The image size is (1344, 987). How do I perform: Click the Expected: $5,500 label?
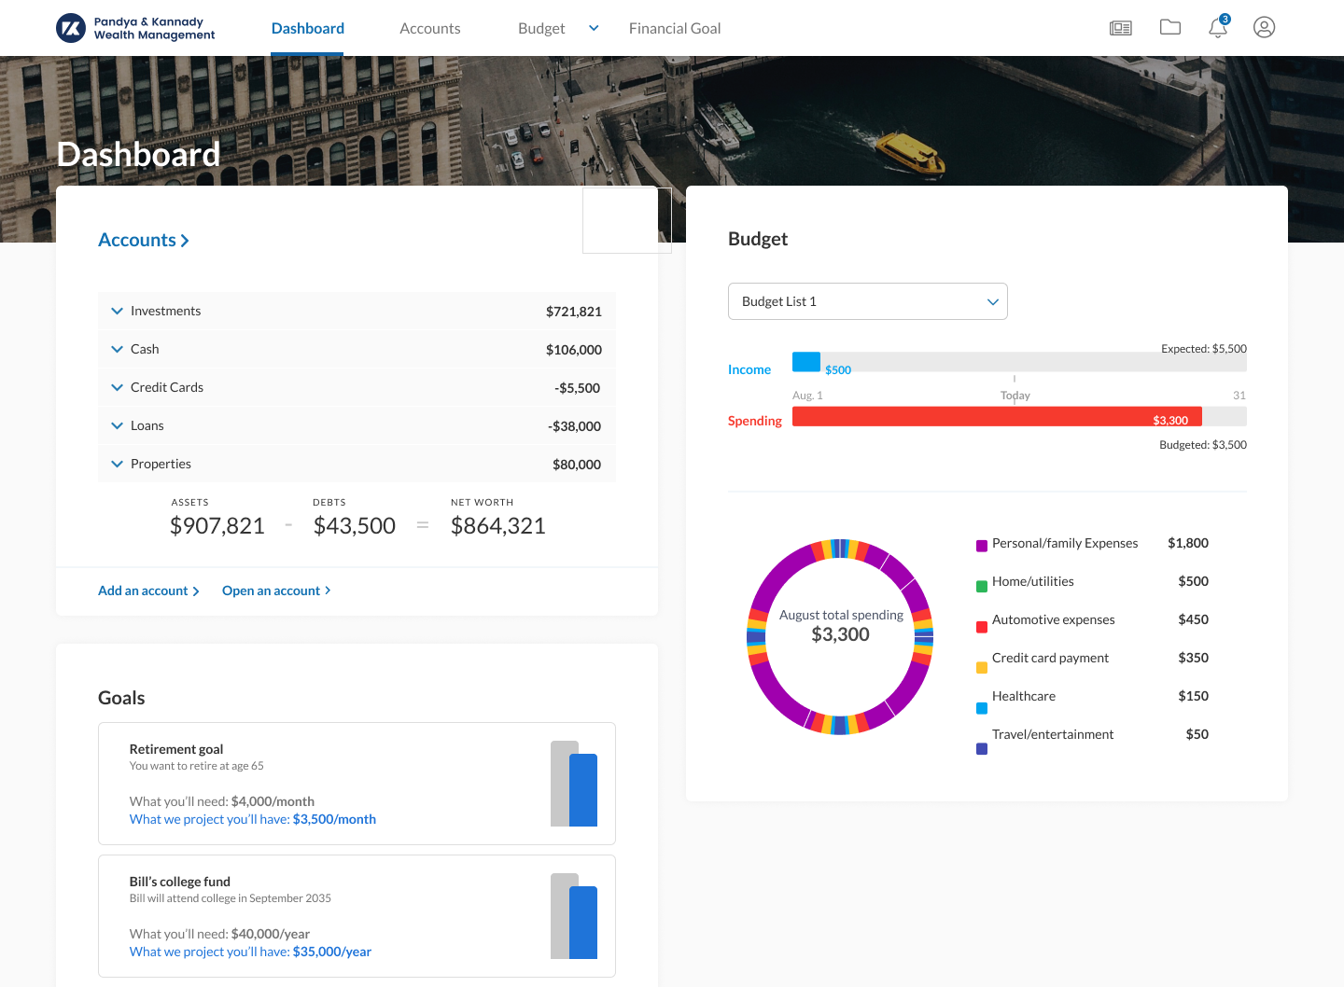[x=1204, y=349]
